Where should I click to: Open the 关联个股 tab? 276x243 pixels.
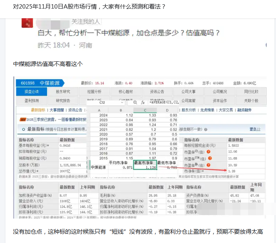pyautogui.click(x=251, y=101)
